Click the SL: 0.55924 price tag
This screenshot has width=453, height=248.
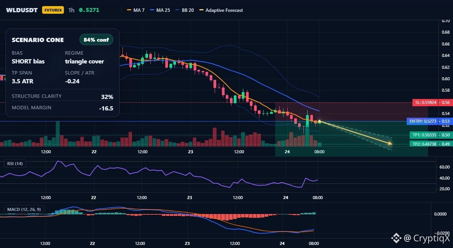pos(425,102)
